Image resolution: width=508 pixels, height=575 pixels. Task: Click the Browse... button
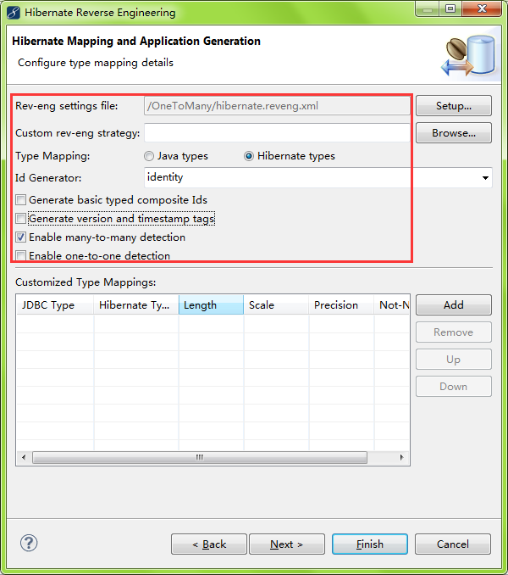coord(454,133)
